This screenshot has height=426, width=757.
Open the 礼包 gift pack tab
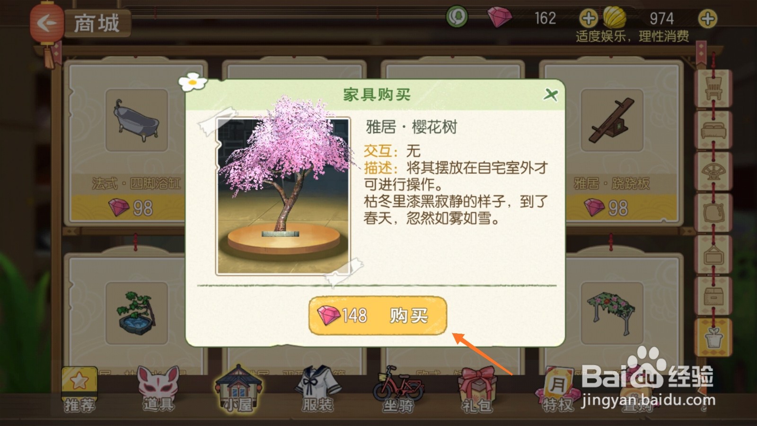click(x=477, y=390)
